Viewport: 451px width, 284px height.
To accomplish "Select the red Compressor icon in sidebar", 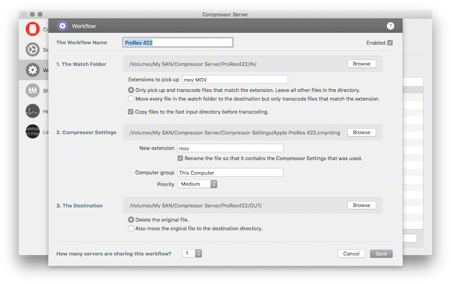I will (x=33, y=29).
